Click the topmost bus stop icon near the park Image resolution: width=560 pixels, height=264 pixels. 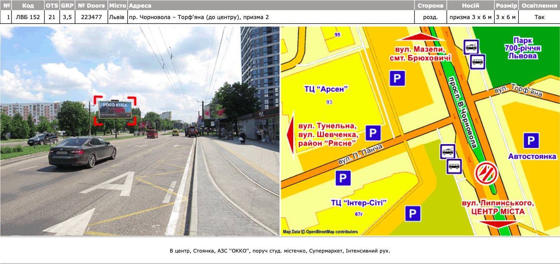[471, 47]
